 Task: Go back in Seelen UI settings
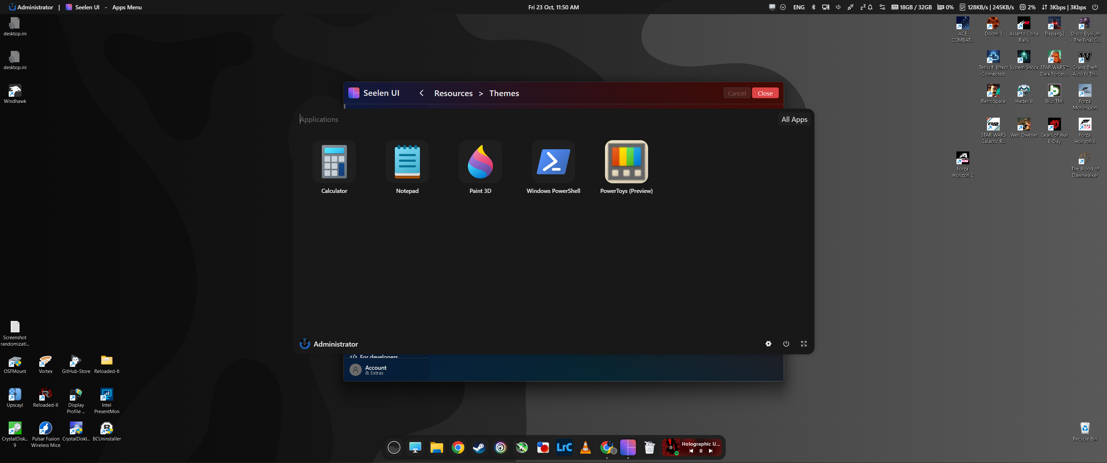pos(421,93)
